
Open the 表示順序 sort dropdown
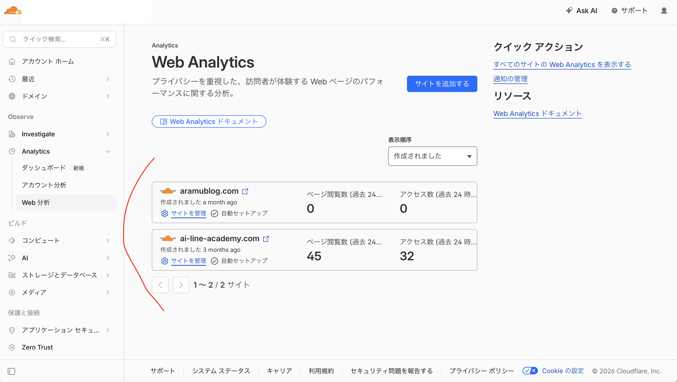(432, 156)
